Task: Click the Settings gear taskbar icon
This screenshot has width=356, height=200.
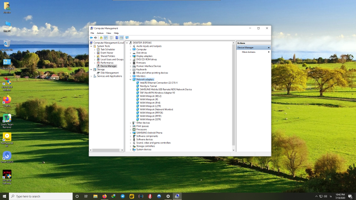Action: [x=168, y=196]
